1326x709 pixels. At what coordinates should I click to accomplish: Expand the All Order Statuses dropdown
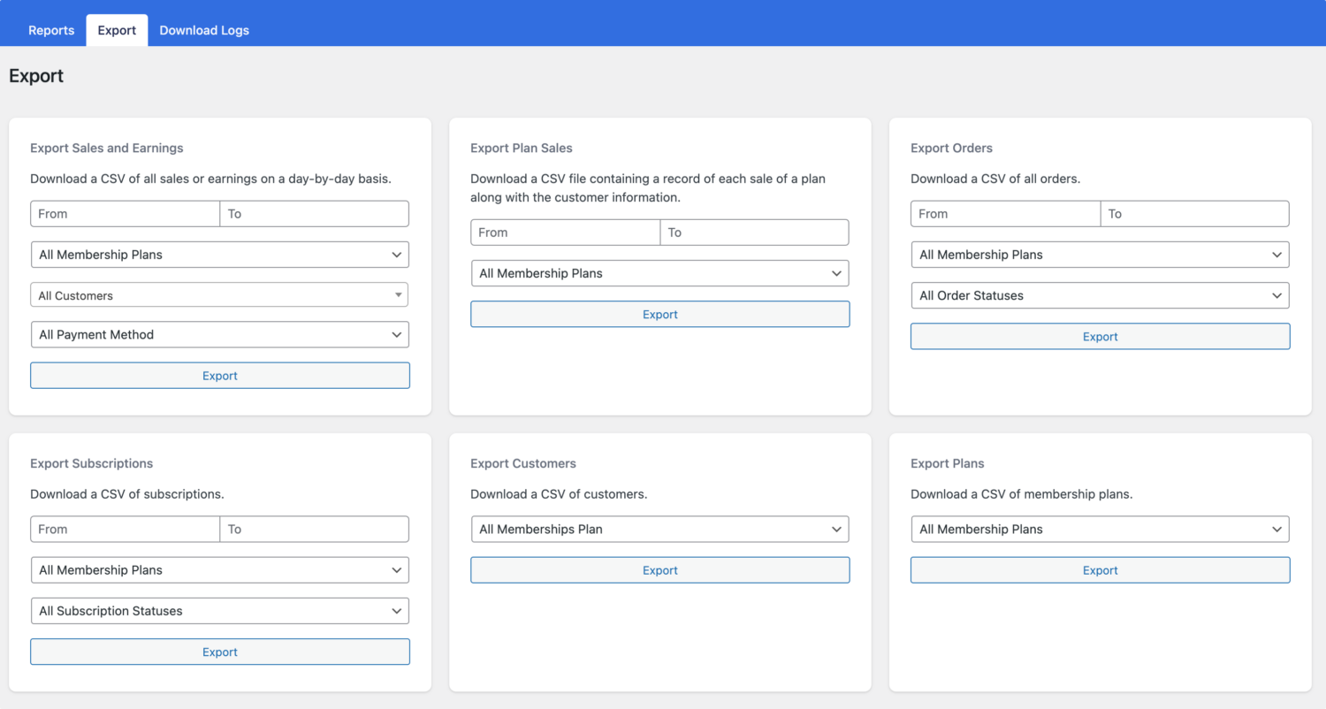pyautogui.click(x=1101, y=295)
